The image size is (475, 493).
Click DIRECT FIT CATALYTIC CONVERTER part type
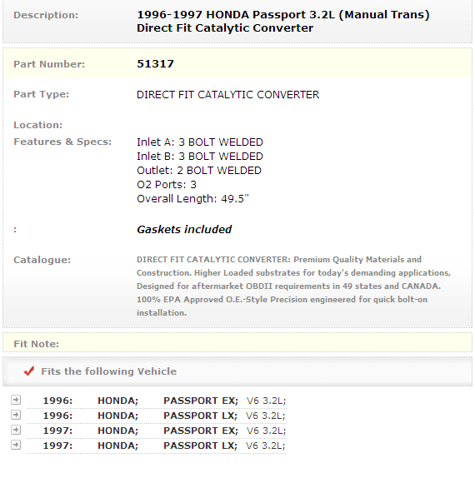[x=228, y=95]
